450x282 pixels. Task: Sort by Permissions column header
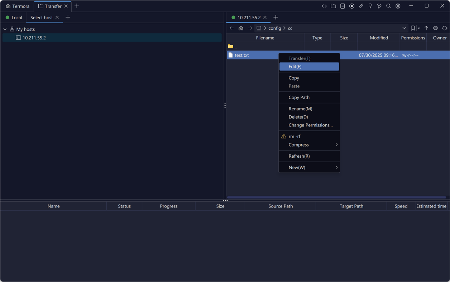point(413,38)
